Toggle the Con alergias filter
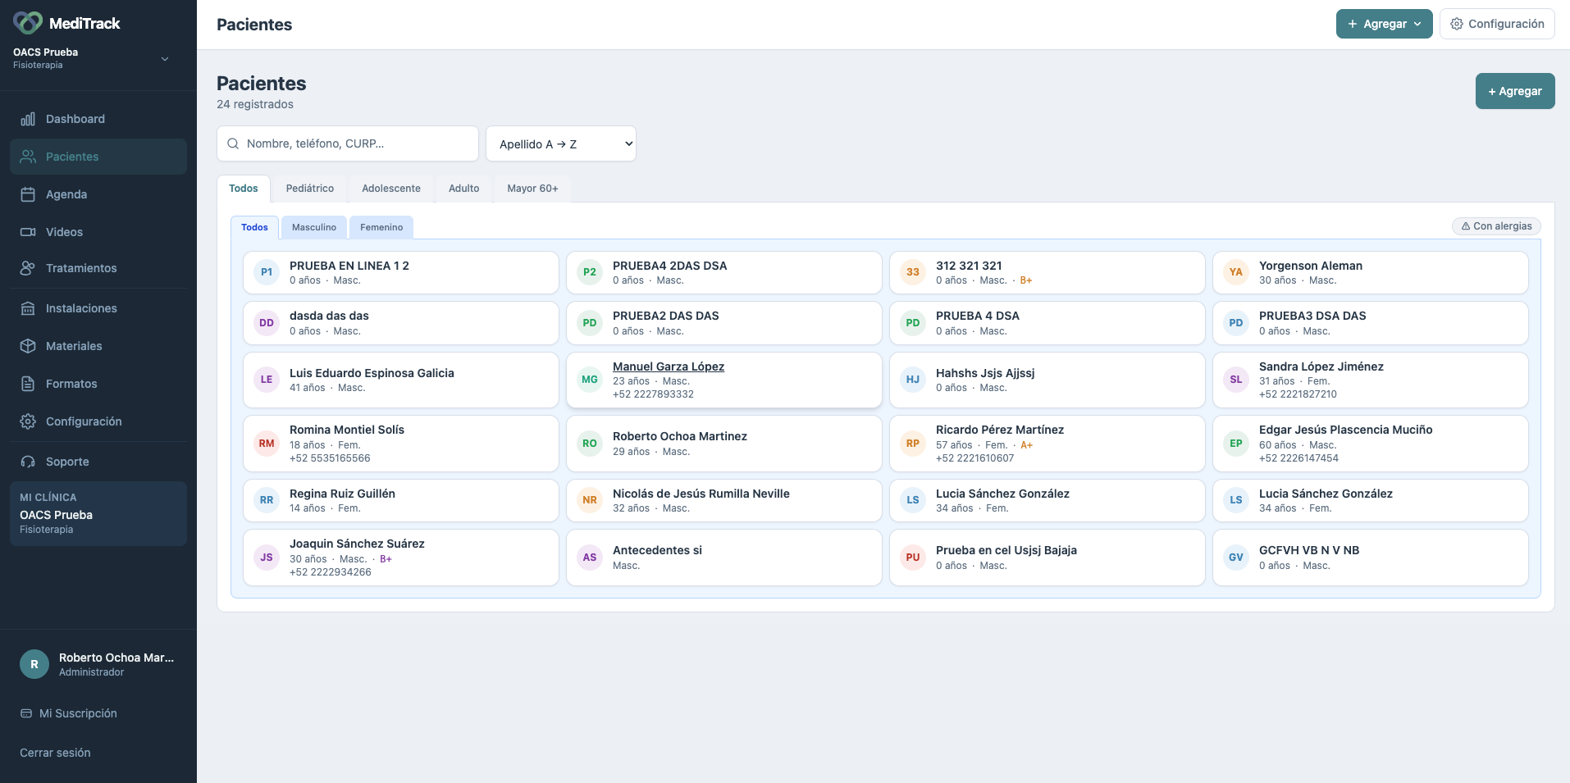The width and height of the screenshot is (1570, 783). click(1496, 226)
